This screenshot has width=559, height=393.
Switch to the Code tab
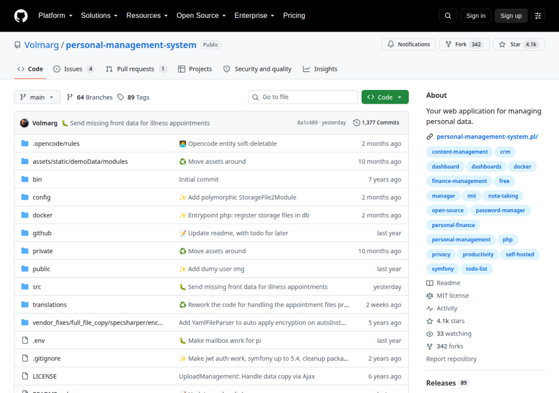pos(31,69)
